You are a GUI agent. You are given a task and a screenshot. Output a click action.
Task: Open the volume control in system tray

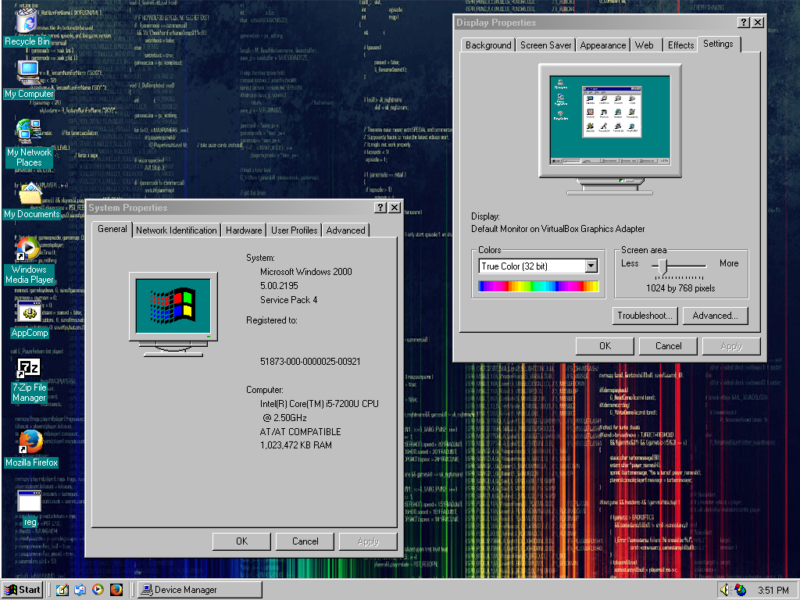pyautogui.click(x=724, y=590)
